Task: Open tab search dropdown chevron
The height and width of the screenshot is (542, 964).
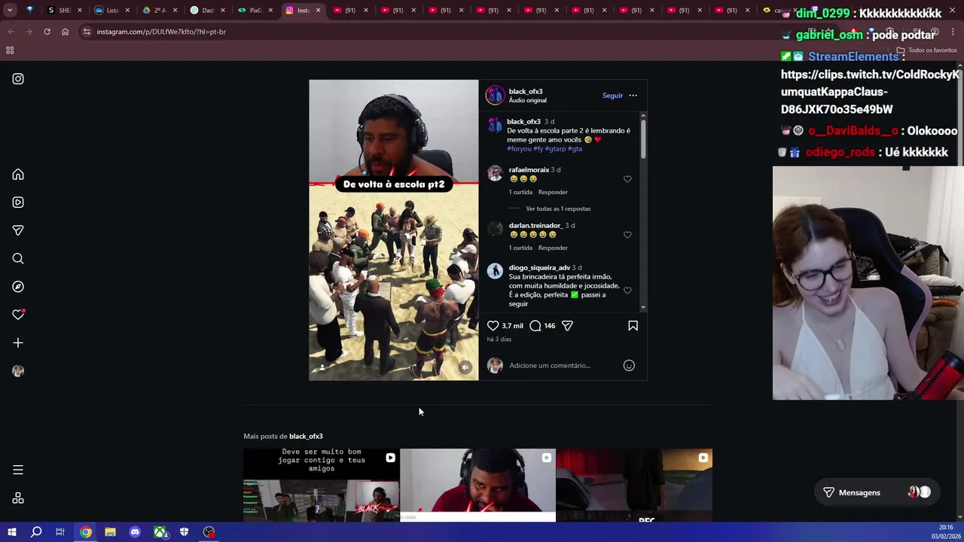Action: [11, 11]
